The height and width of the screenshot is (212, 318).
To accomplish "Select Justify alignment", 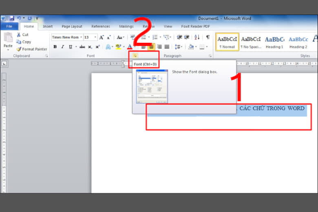I will point(167,47).
